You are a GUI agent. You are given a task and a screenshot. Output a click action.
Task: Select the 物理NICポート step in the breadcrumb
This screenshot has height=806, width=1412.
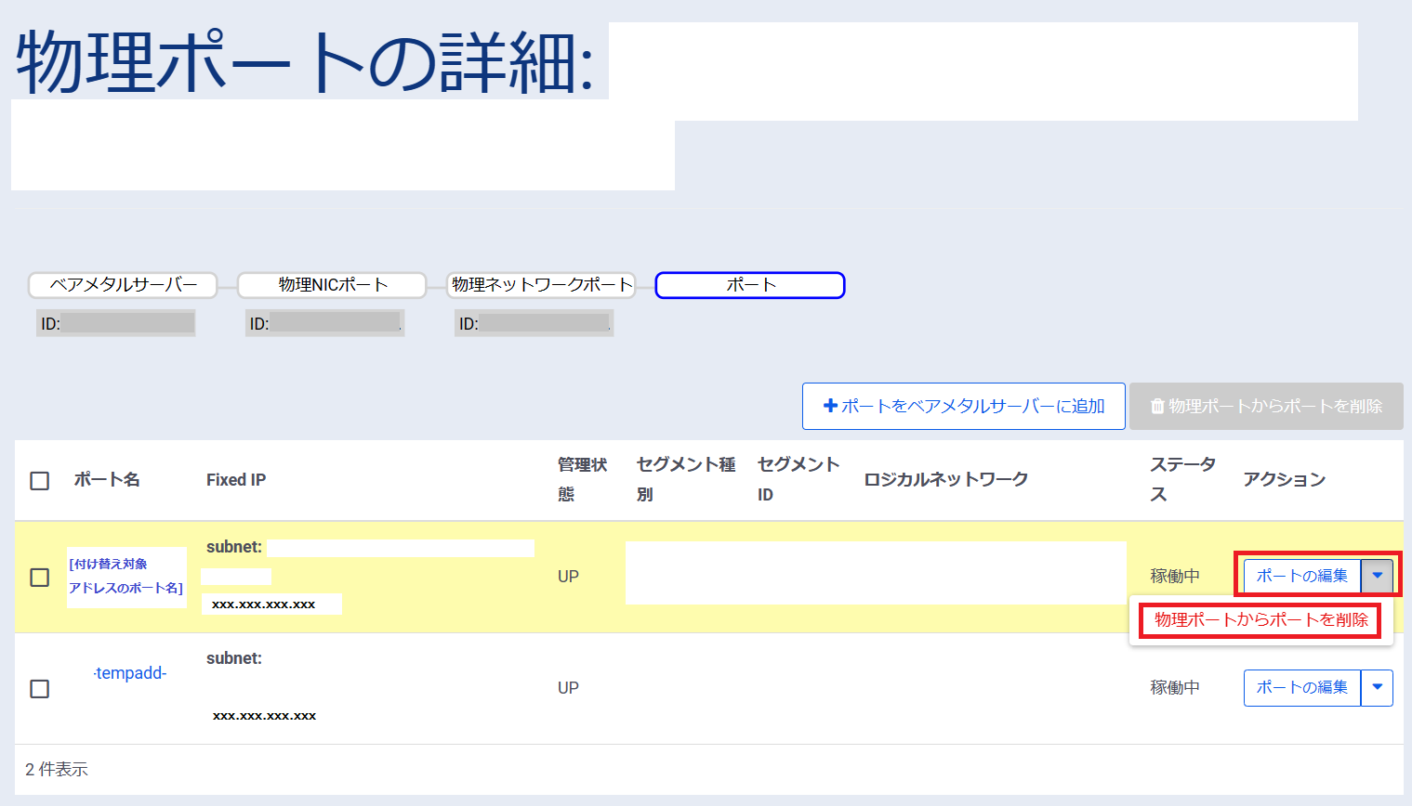(330, 285)
